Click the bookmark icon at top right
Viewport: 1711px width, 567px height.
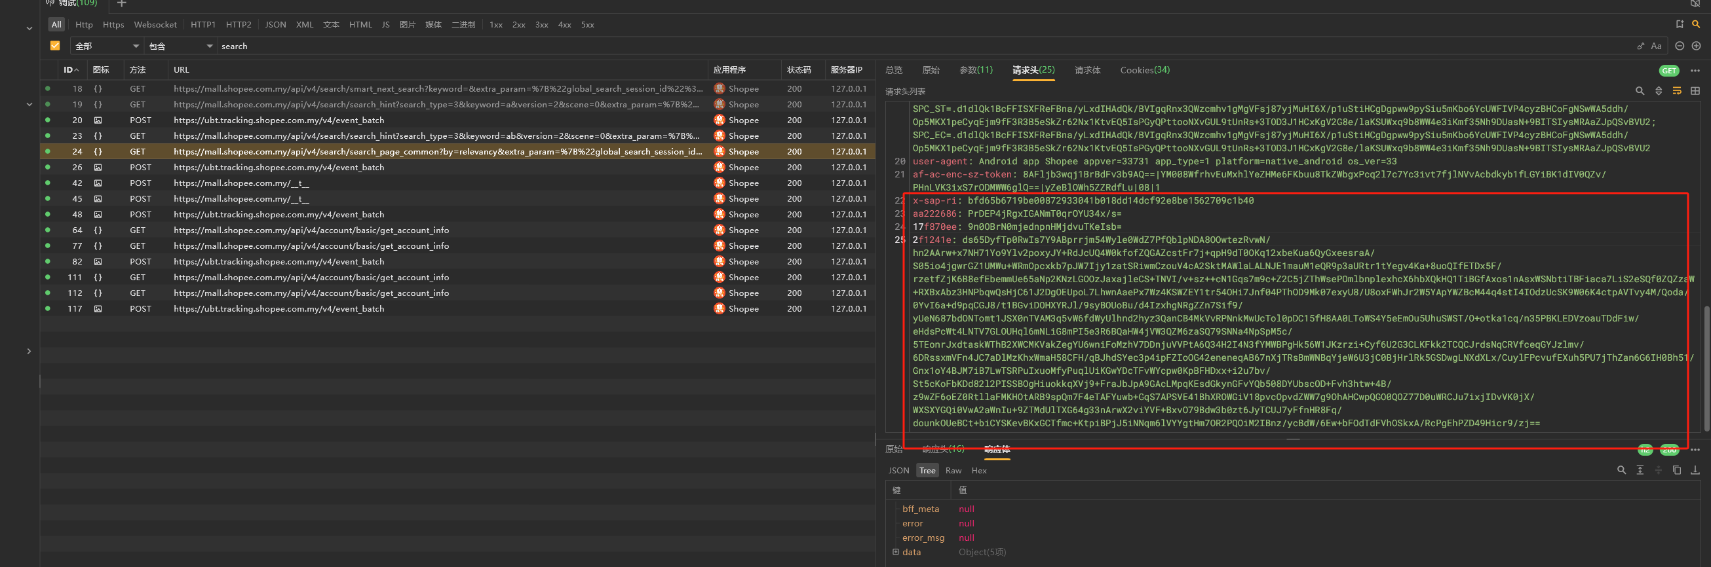click(x=1680, y=24)
